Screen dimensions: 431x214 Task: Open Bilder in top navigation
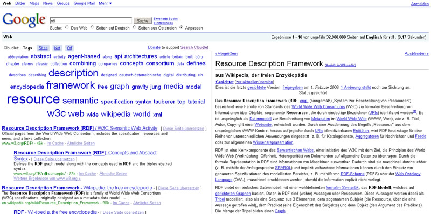[x=20, y=3]
